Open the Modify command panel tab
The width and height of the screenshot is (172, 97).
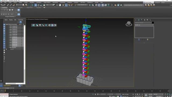point(139,20)
